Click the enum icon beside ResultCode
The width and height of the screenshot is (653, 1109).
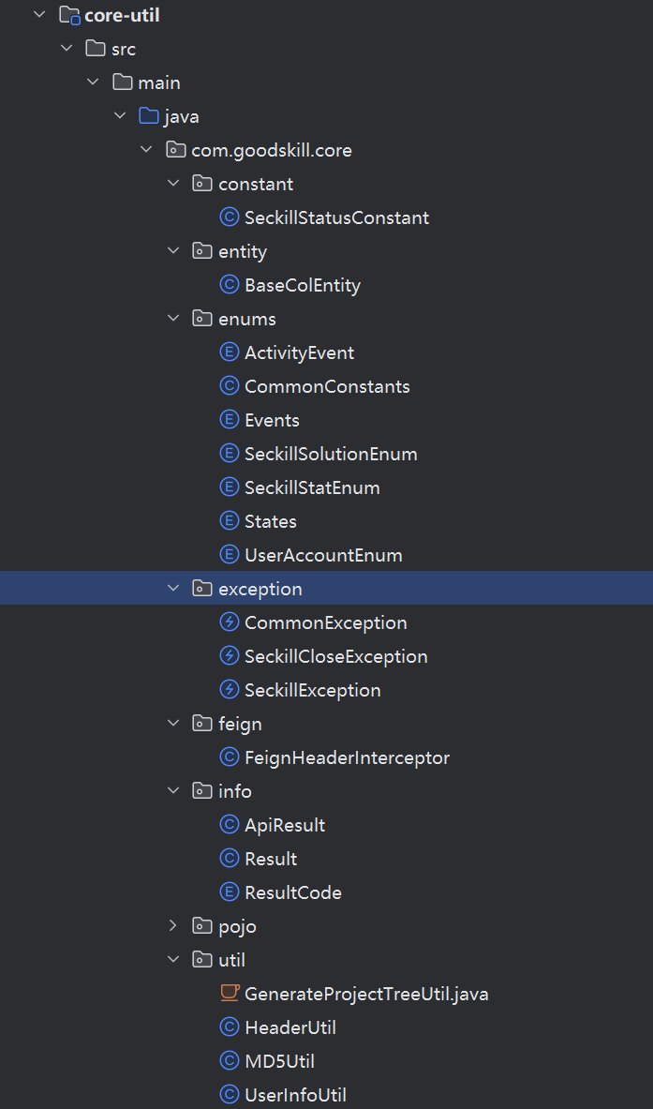(x=229, y=892)
